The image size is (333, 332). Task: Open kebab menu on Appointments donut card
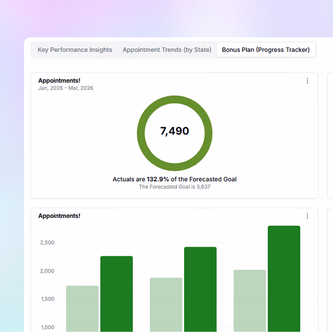pos(307,81)
